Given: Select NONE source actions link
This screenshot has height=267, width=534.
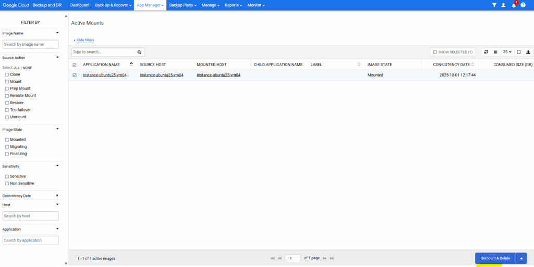Looking at the screenshot, I should pos(27,68).
